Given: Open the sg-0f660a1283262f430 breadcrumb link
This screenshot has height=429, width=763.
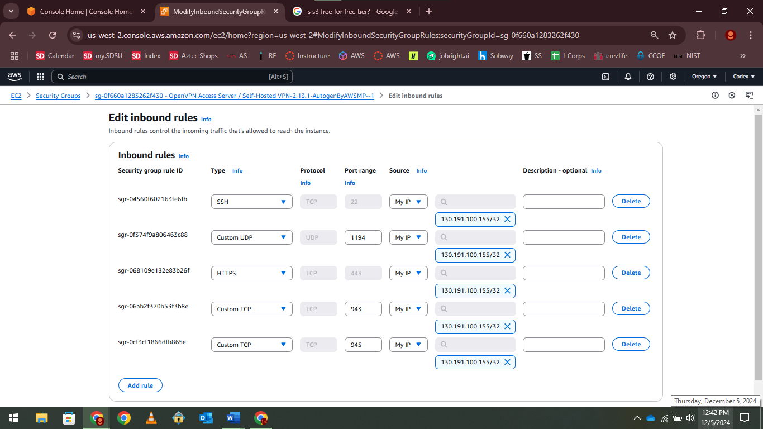Looking at the screenshot, I should click(x=234, y=96).
